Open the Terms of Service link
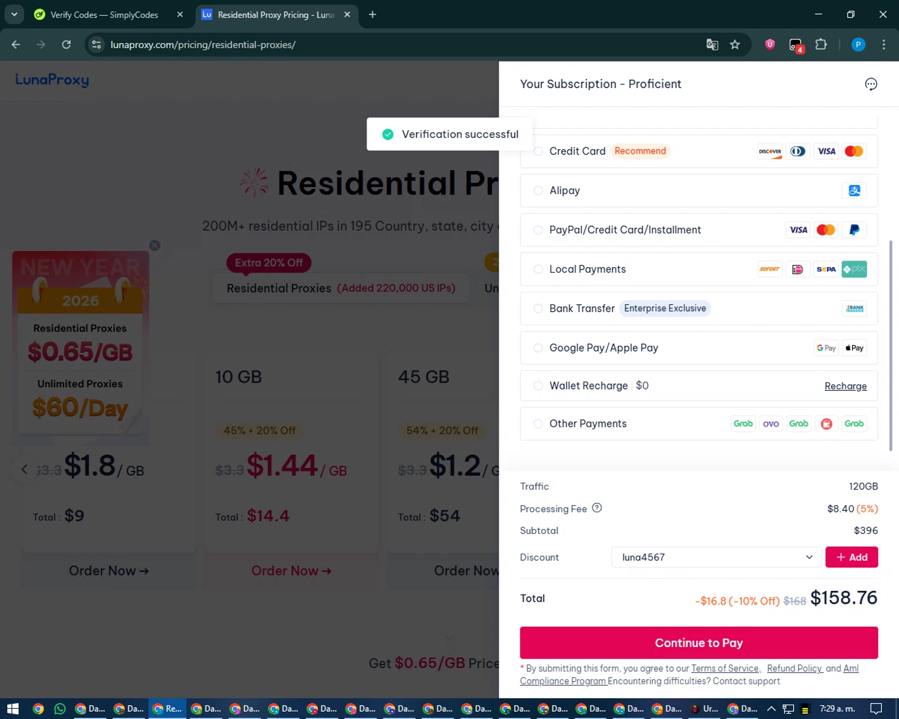This screenshot has width=899, height=719. 725,669
